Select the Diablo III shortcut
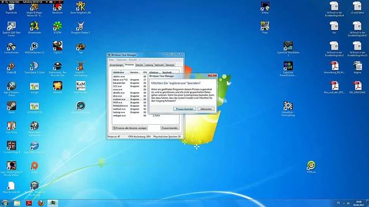This screenshot has height=207, width=369. pos(12,68)
